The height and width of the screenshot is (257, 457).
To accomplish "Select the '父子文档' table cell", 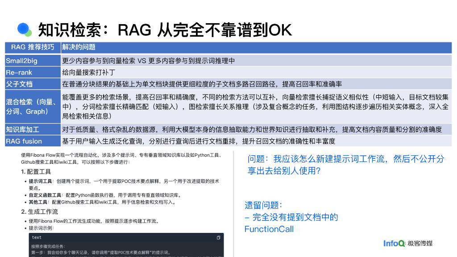I will click(33, 84).
